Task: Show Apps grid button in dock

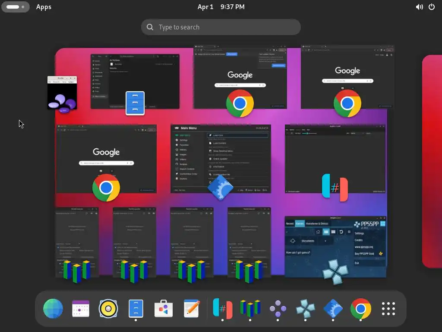Action: pos(388,308)
